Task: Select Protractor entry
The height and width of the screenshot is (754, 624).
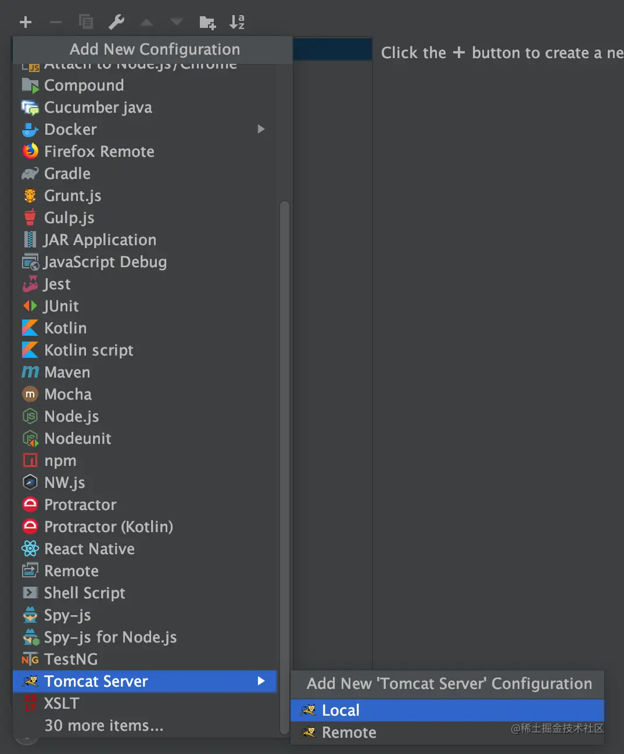Action: [x=145, y=505]
